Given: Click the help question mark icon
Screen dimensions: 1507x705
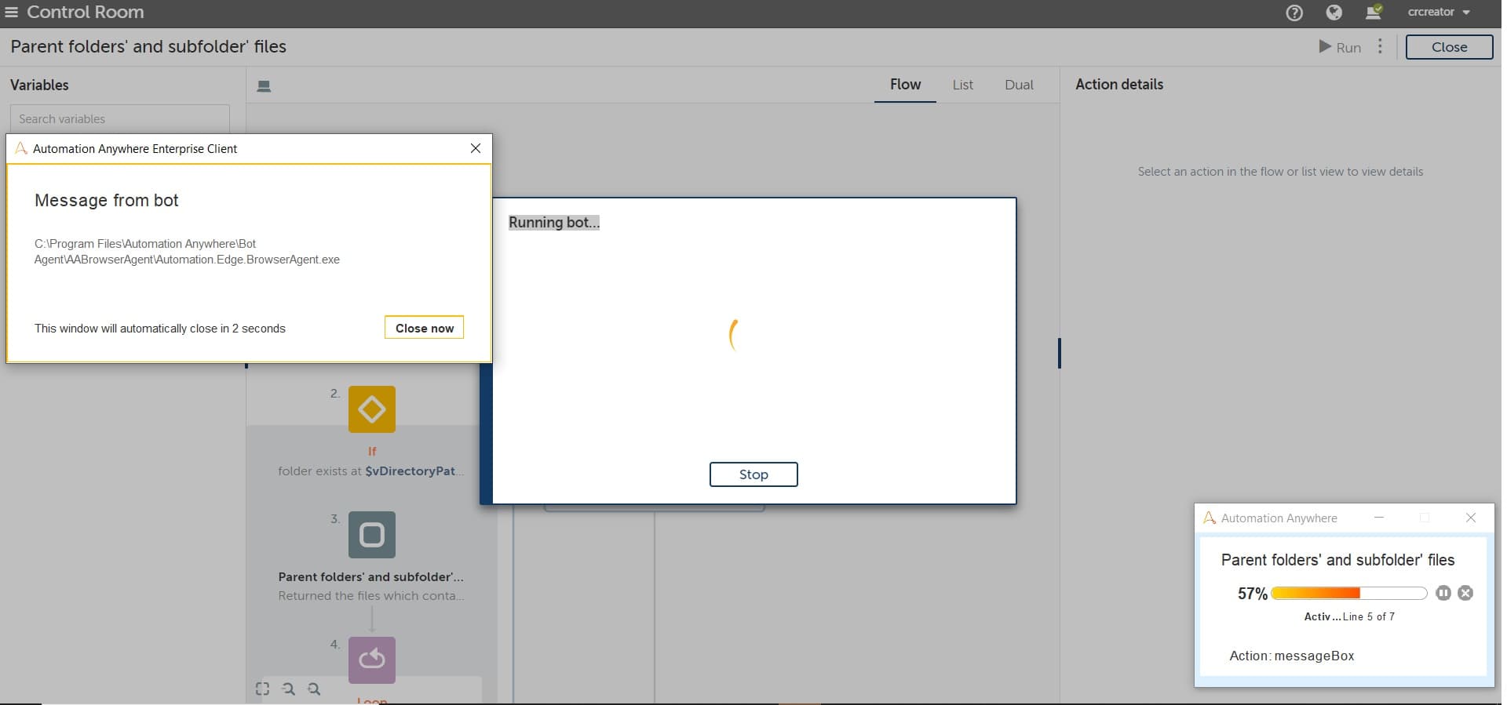Looking at the screenshot, I should click(x=1294, y=13).
